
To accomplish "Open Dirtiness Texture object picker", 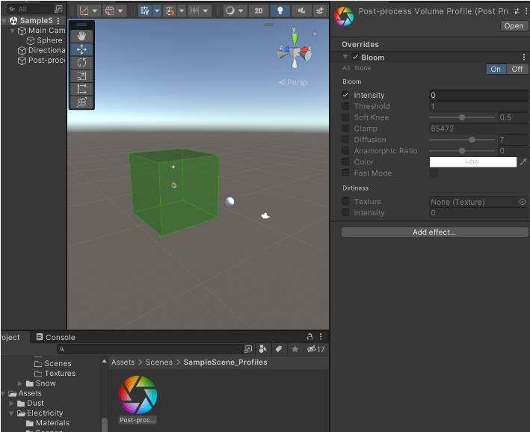I will point(523,202).
